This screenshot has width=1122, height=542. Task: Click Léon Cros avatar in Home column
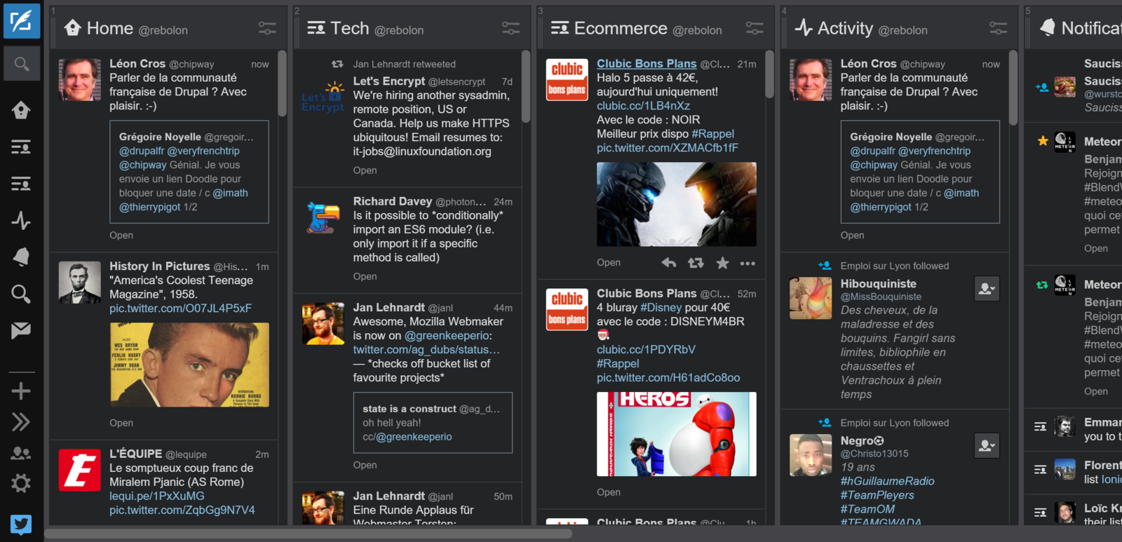pos(79,80)
